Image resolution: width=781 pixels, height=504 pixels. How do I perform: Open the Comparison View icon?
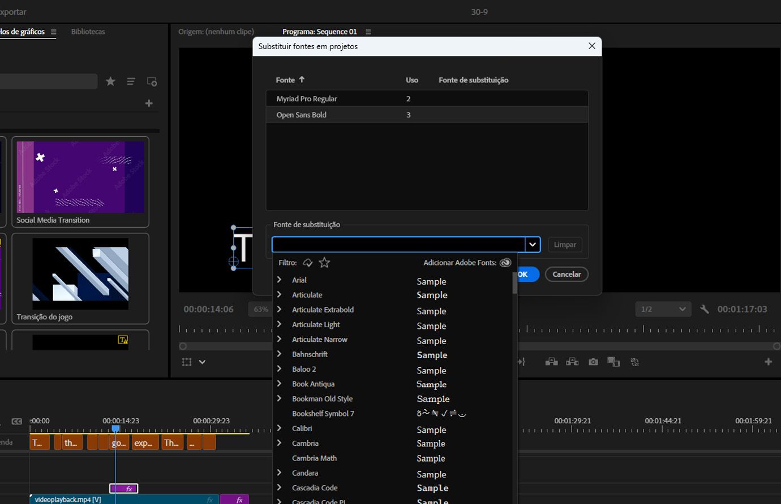tap(613, 362)
